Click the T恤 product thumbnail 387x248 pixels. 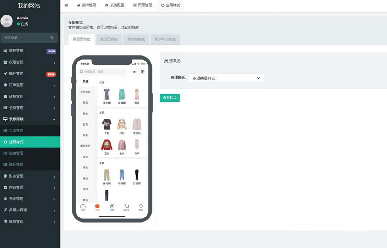107,125
